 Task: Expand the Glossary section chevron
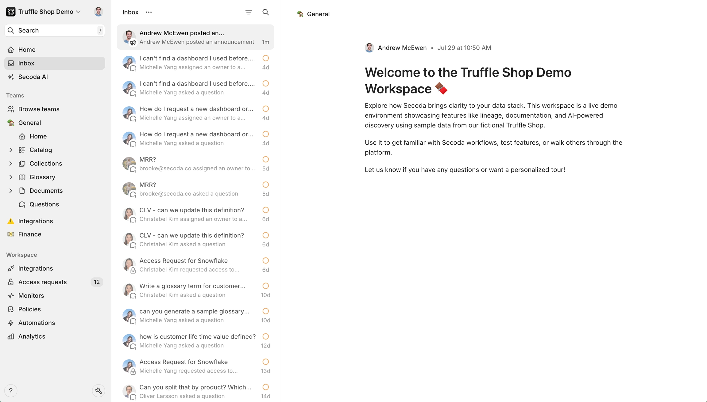point(11,177)
